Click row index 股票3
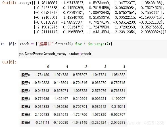The height and width of the screenshot is (128, 167). (26, 99)
